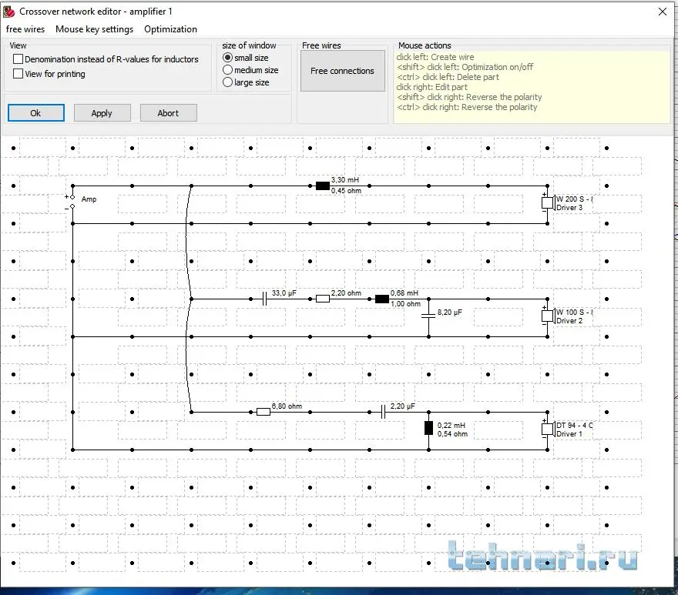The image size is (678, 595).
Task: Click the Amp label text
Action: [x=89, y=199]
